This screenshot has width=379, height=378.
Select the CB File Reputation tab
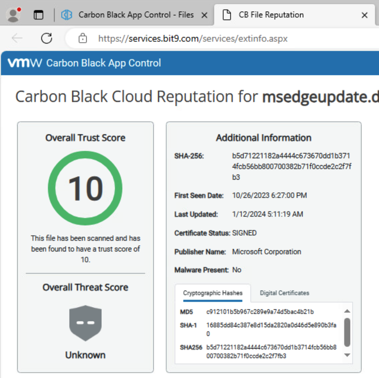click(294, 15)
